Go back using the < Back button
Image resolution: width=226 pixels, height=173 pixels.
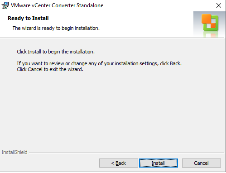coord(119,163)
